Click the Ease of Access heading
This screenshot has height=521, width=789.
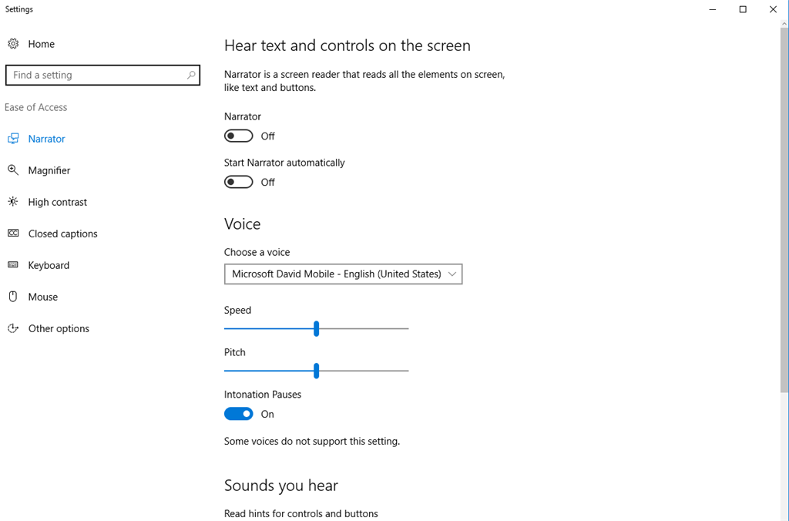(35, 107)
